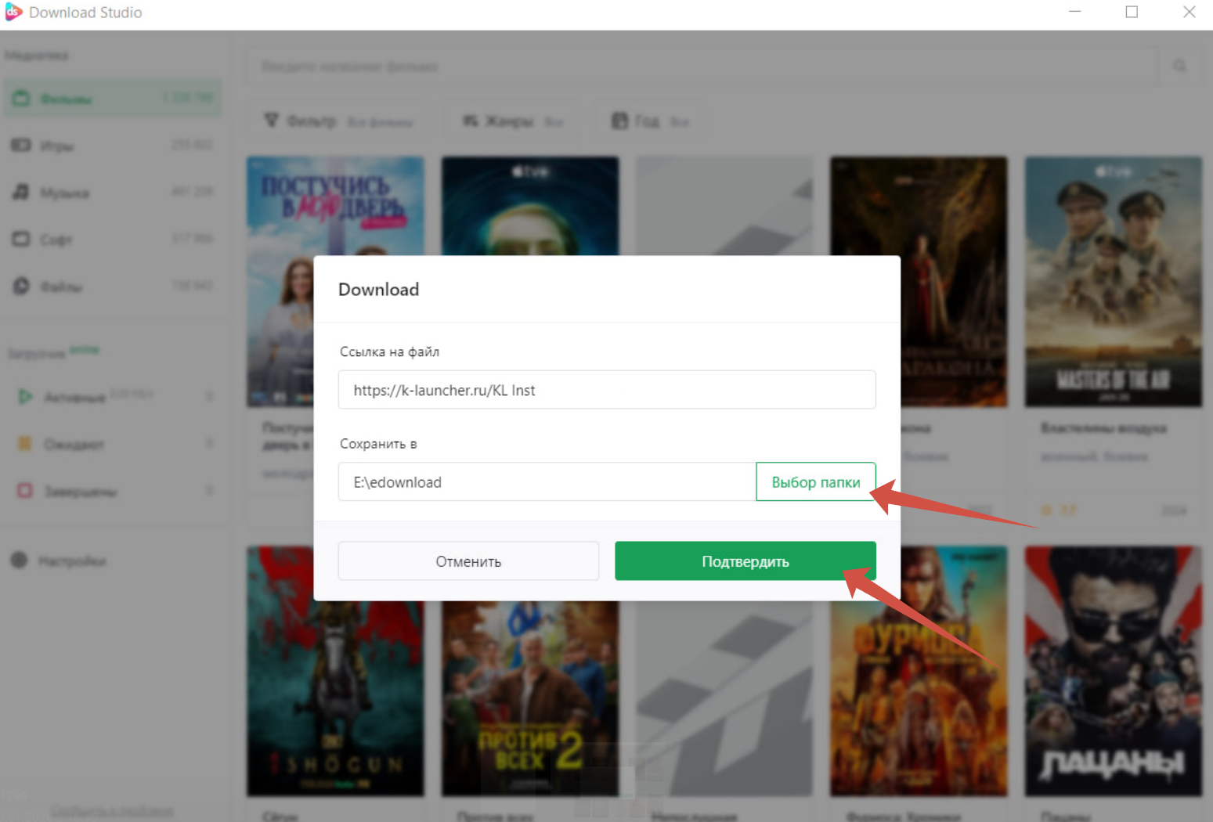
Task: Open the Игры section via its gamepad icon
Action: (x=21, y=146)
